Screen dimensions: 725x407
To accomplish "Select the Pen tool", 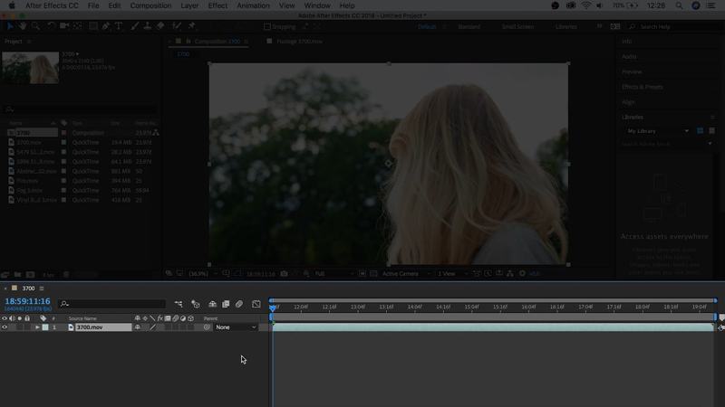I will point(106,26).
